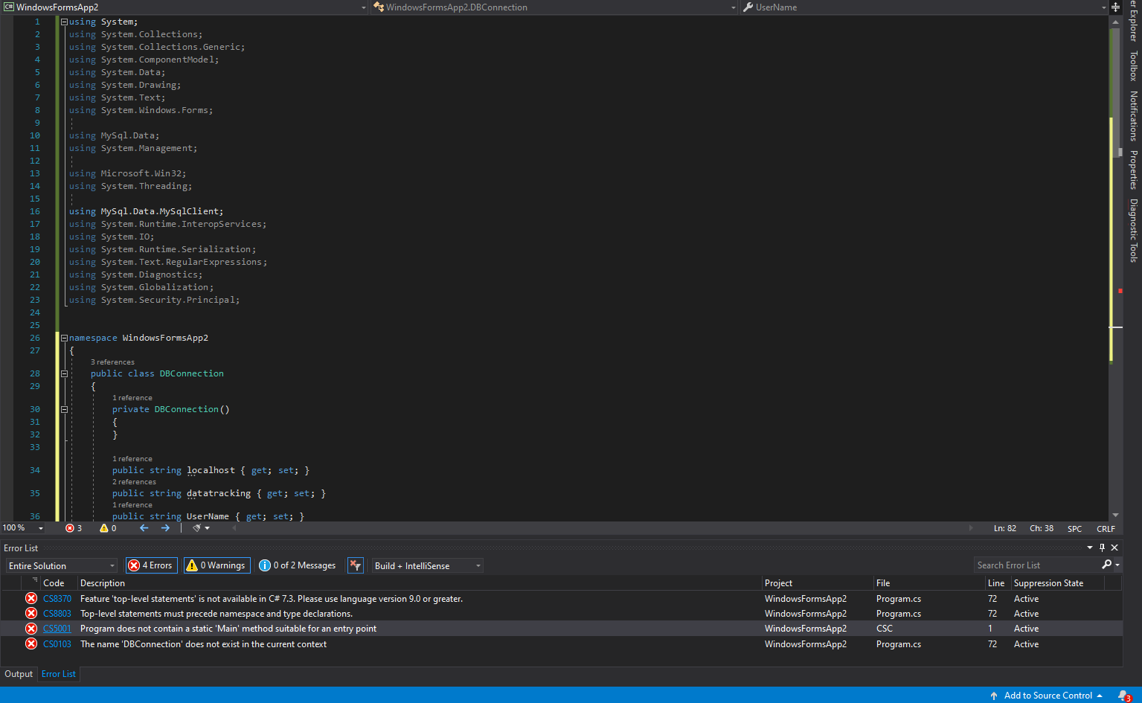The image size is (1142, 703).
Task: Navigate backward using the blue back arrow
Action: (143, 528)
